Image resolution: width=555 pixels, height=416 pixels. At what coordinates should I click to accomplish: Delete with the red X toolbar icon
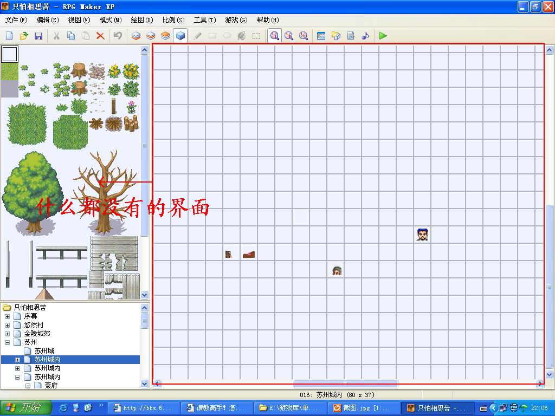100,36
